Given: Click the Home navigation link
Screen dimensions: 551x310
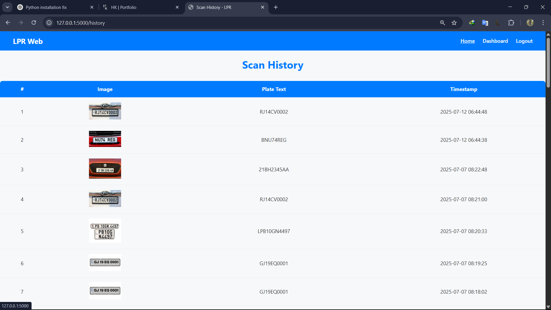Looking at the screenshot, I should click(467, 41).
